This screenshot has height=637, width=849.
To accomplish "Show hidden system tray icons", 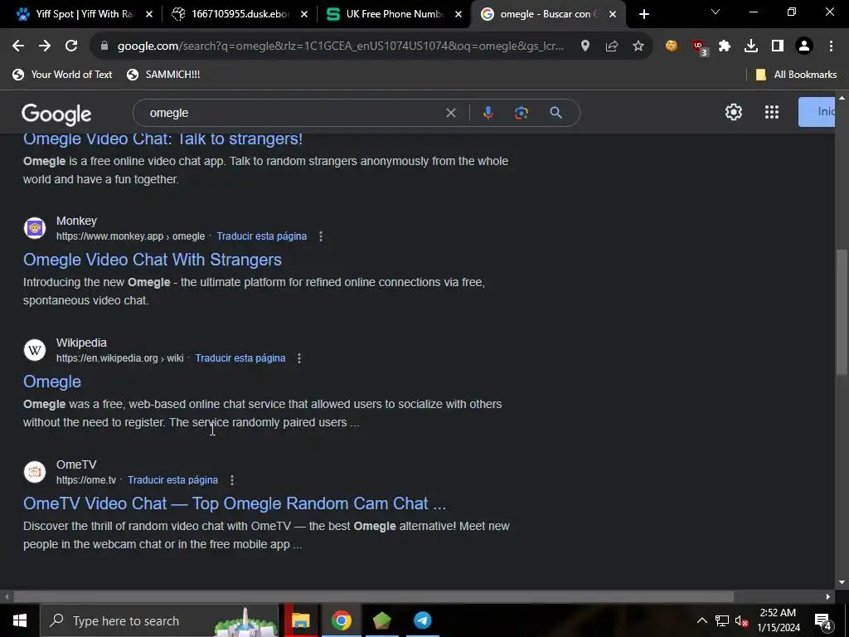I will (x=701, y=620).
